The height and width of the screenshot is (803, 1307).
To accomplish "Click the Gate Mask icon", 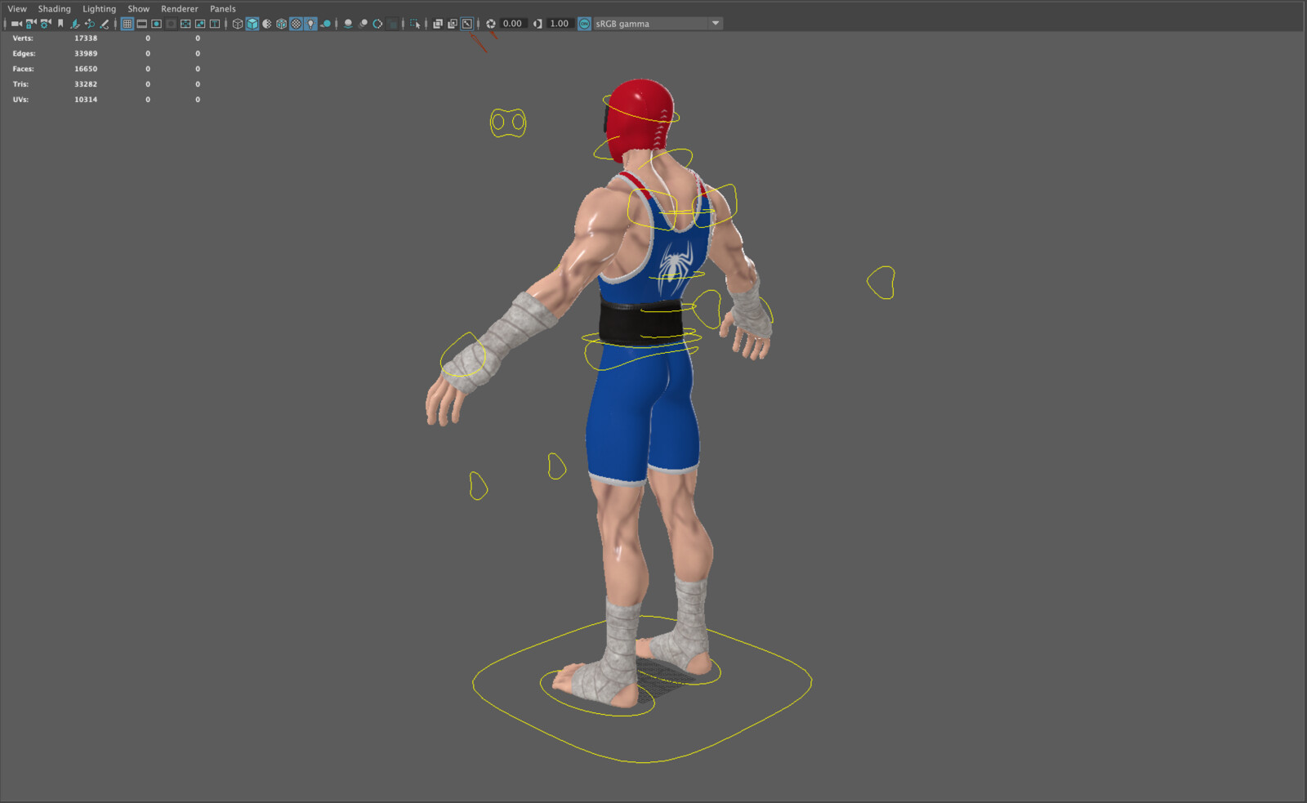I will click(x=171, y=24).
